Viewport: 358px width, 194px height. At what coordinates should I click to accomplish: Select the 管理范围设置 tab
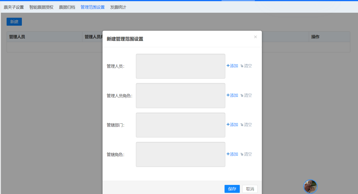click(92, 7)
